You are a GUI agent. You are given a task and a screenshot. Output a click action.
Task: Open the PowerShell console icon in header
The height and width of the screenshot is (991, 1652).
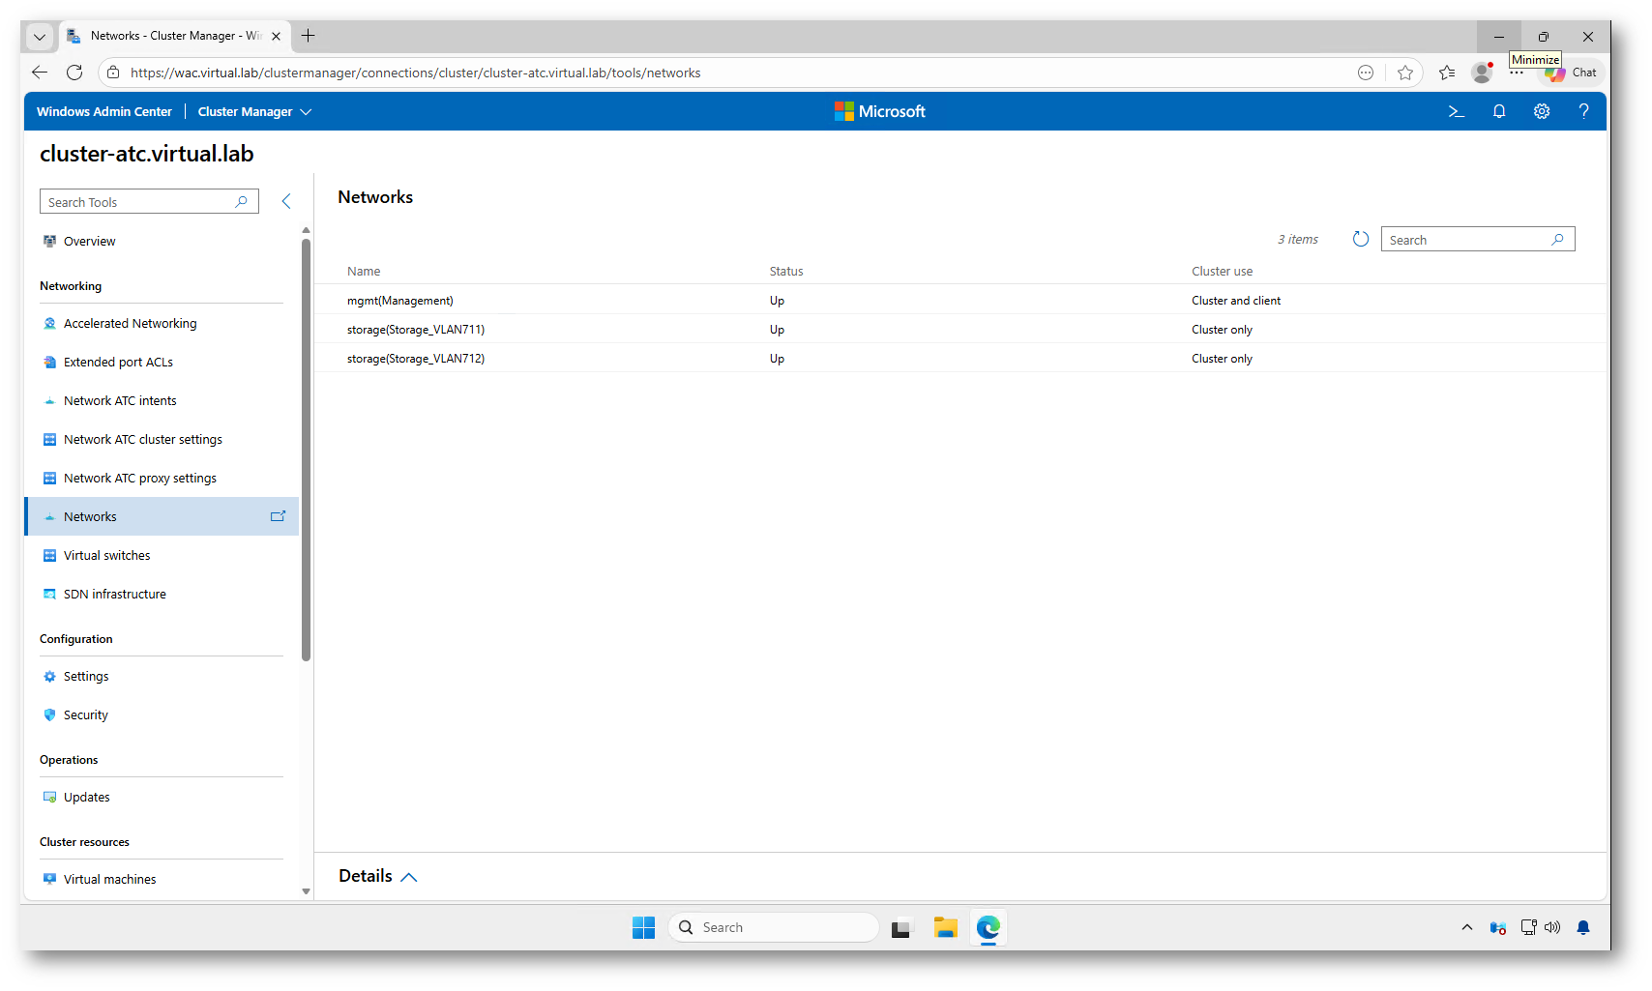1456,111
